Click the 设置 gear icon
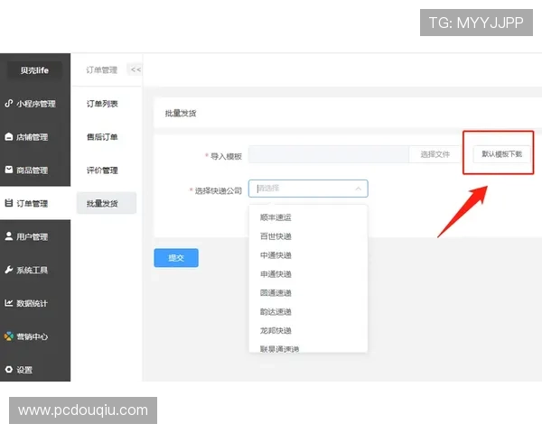Viewport: 542px width, 433px height. [9, 370]
